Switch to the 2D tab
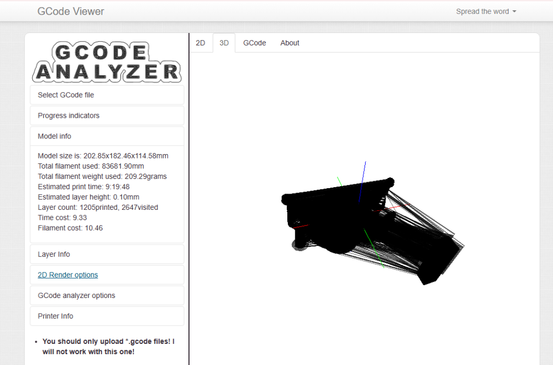Image resolution: width=553 pixels, height=365 pixels. 200,43
